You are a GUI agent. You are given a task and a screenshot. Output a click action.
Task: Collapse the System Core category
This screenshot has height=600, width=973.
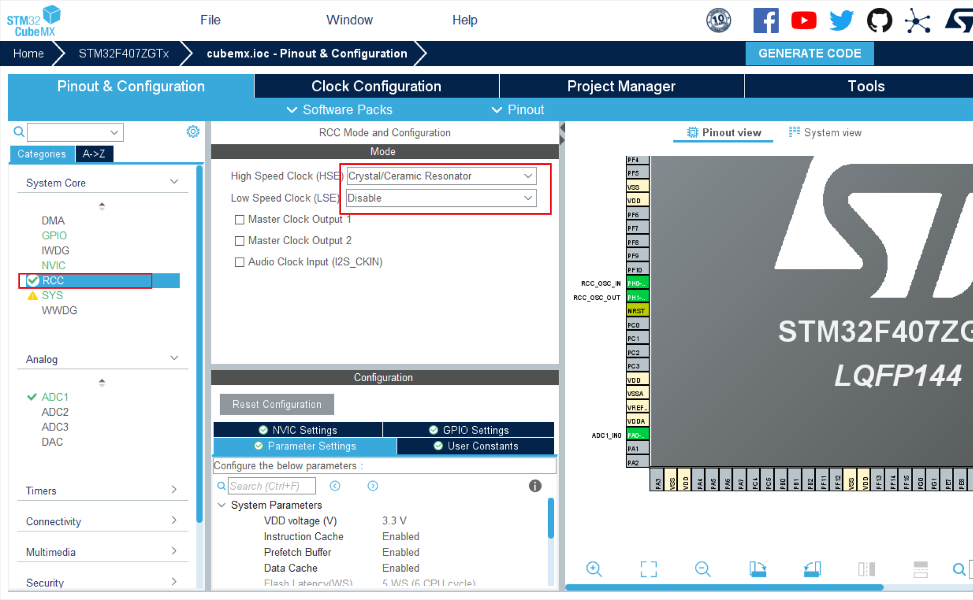(174, 182)
